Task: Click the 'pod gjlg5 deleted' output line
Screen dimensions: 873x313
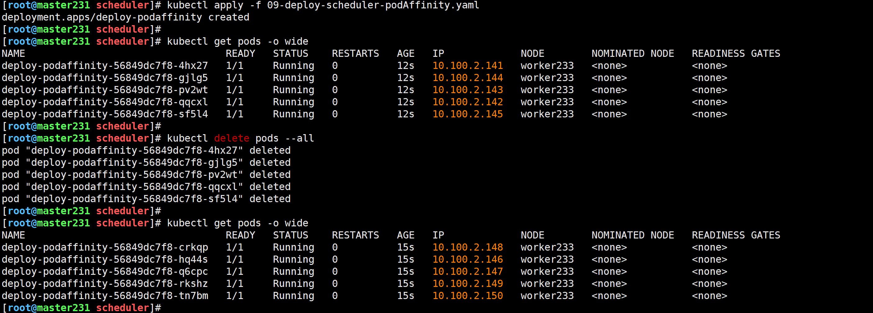Action: coord(146,163)
